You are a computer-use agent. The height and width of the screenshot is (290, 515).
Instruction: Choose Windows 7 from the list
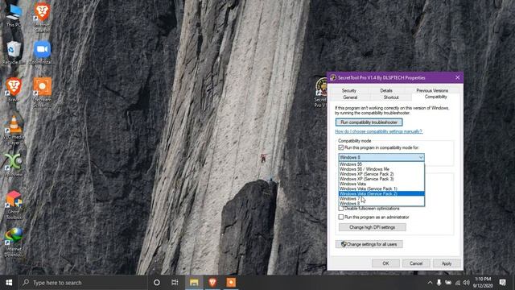pyautogui.click(x=381, y=199)
